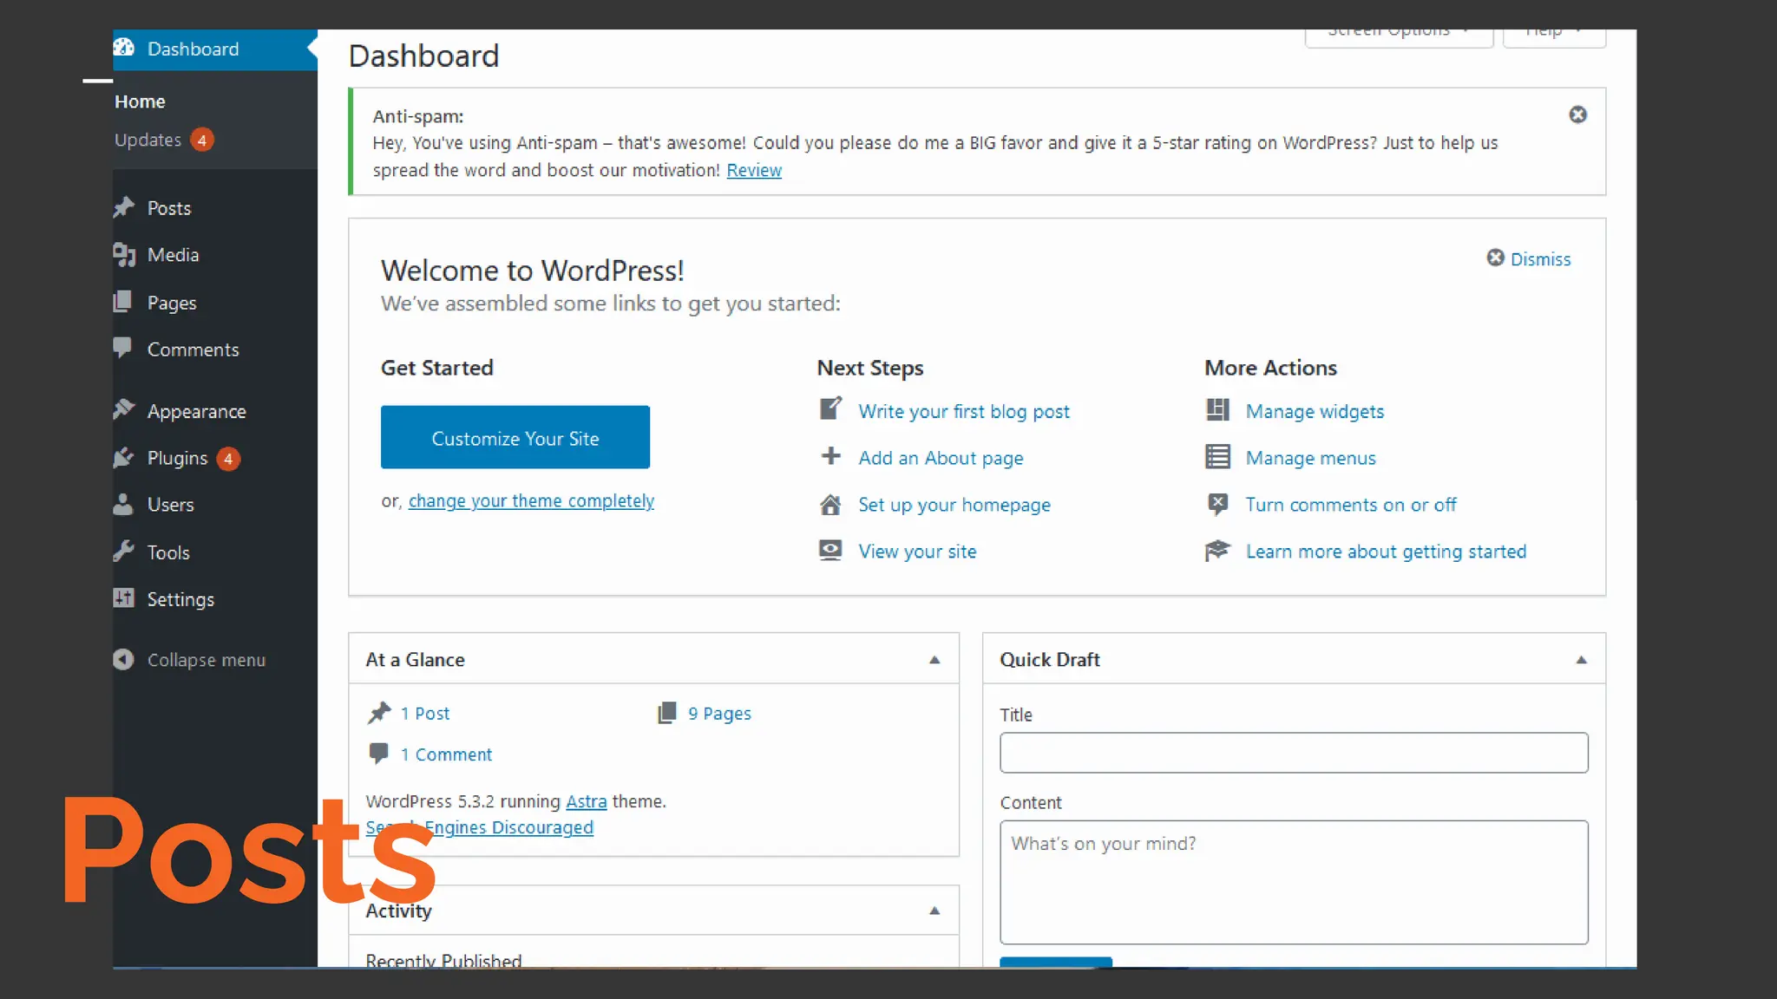
Task: Click the Users person icon
Action: [124, 505]
